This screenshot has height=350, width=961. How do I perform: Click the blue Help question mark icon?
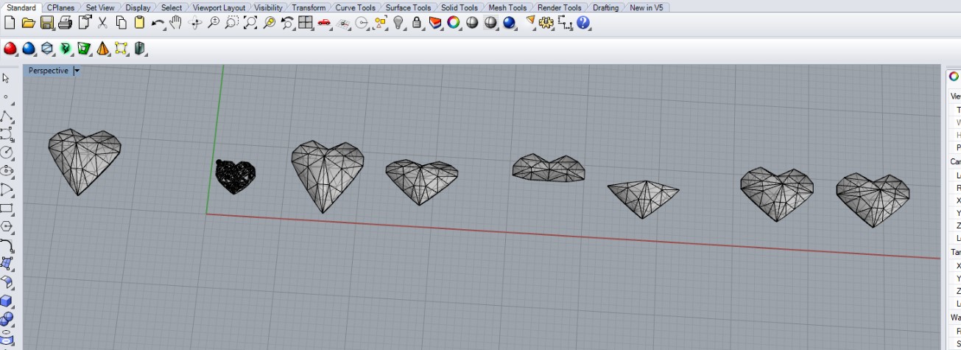pyautogui.click(x=584, y=23)
